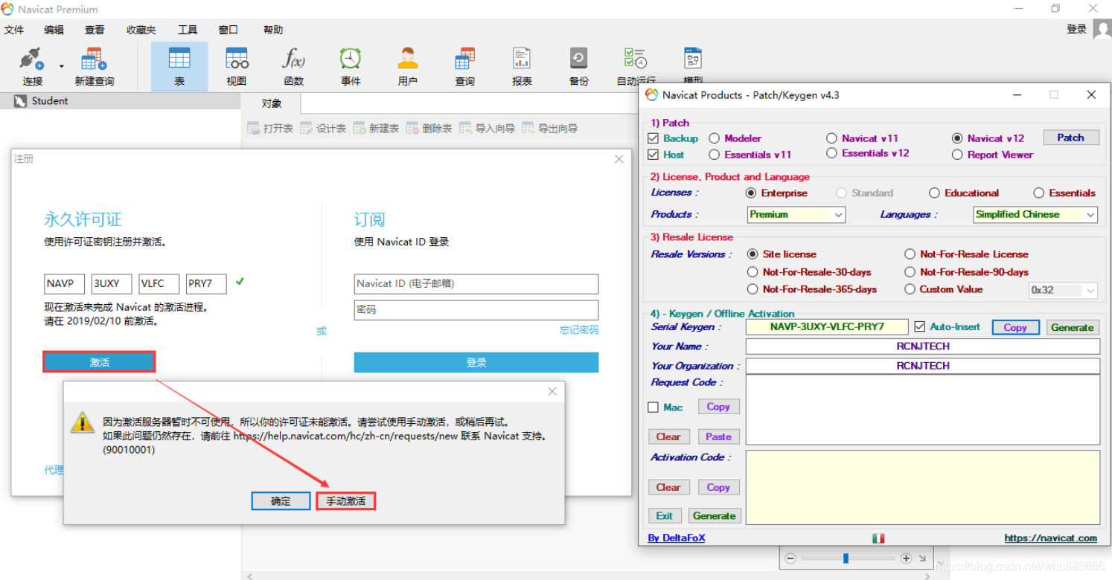
Task: Open the https://navicat.com link
Action: (1050, 538)
